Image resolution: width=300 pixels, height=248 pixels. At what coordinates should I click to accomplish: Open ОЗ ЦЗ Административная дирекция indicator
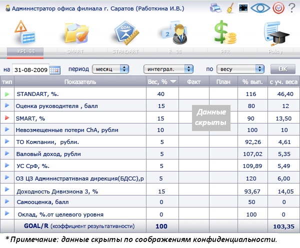point(80,178)
